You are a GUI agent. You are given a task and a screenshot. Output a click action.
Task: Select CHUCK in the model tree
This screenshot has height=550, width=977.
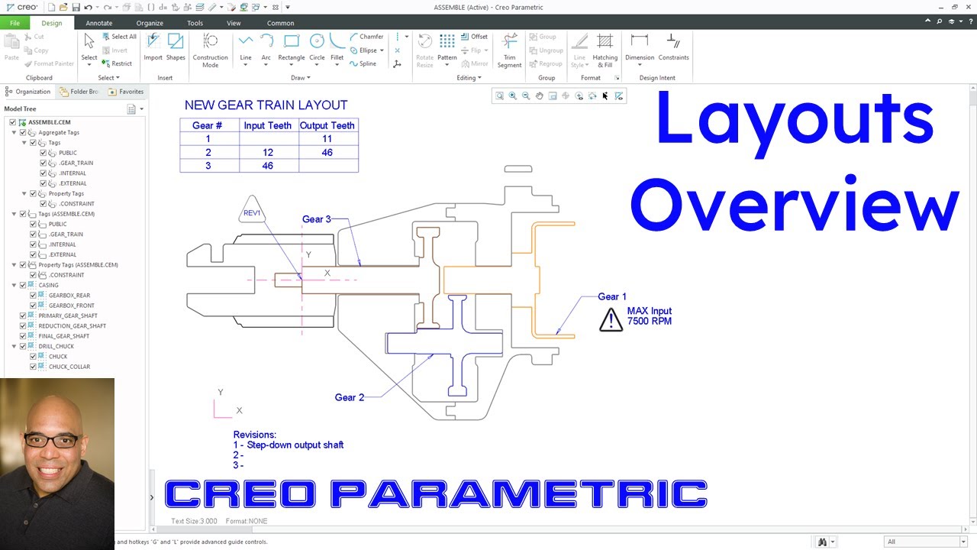58,357
